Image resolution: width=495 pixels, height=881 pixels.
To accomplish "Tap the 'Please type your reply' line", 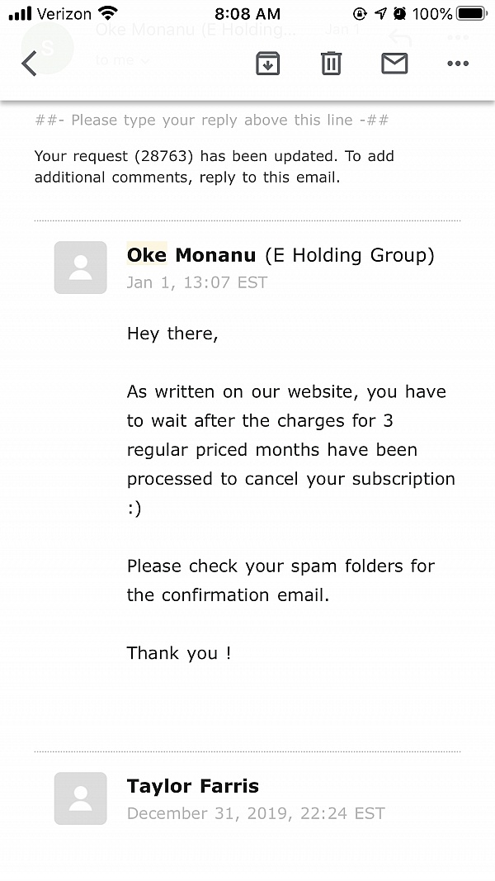I will [211, 120].
